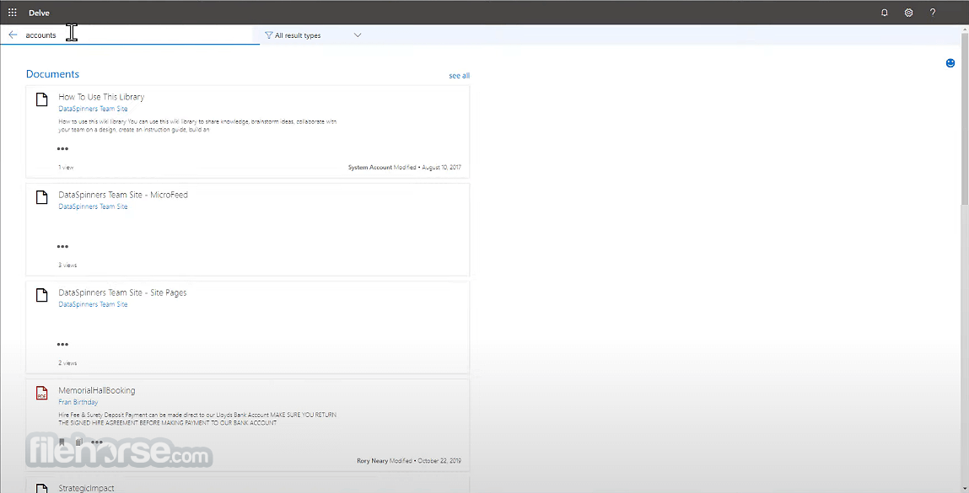Open the help question mark icon
The image size is (969, 493).
click(933, 13)
